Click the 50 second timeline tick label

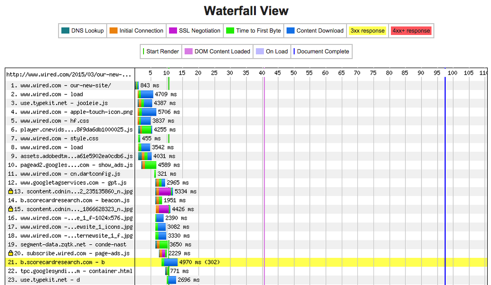click(x=293, y=73)
